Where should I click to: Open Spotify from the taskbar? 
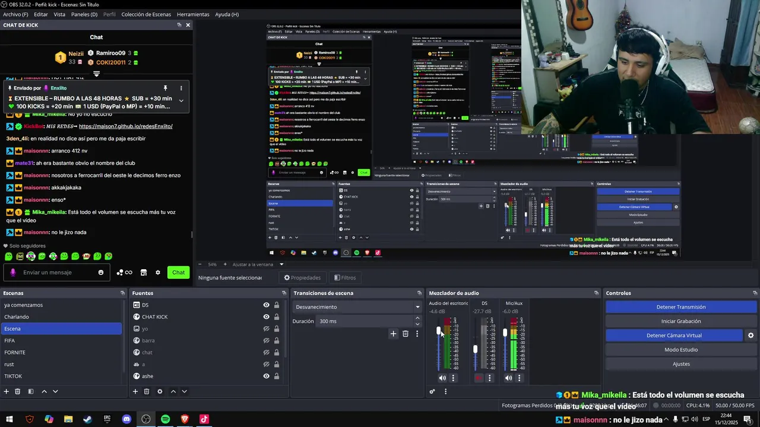tap(166, 419)
